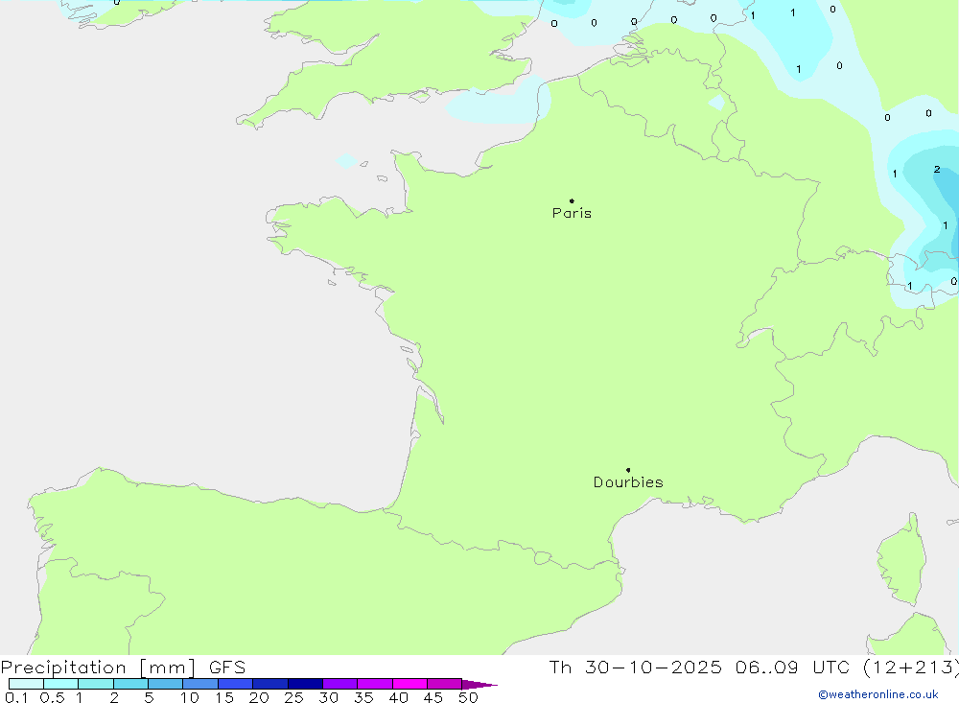Pick the 40 mm magenta legend swatch
959x703 pixels.
409,684
